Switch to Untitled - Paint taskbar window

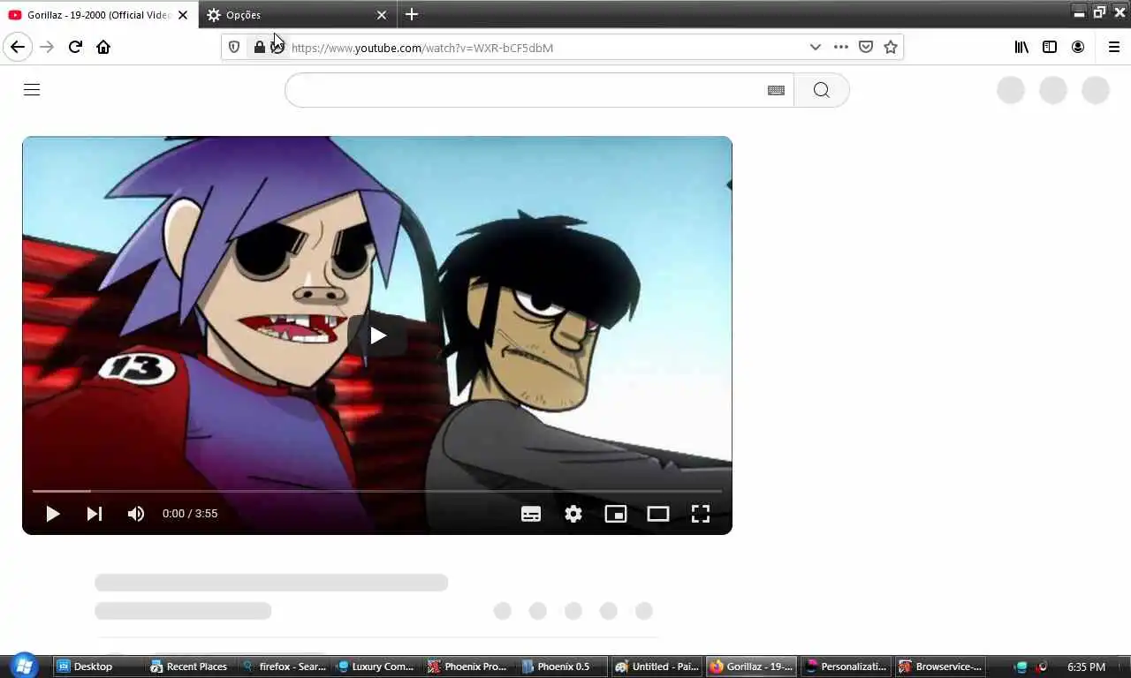[x=657, y=667]
